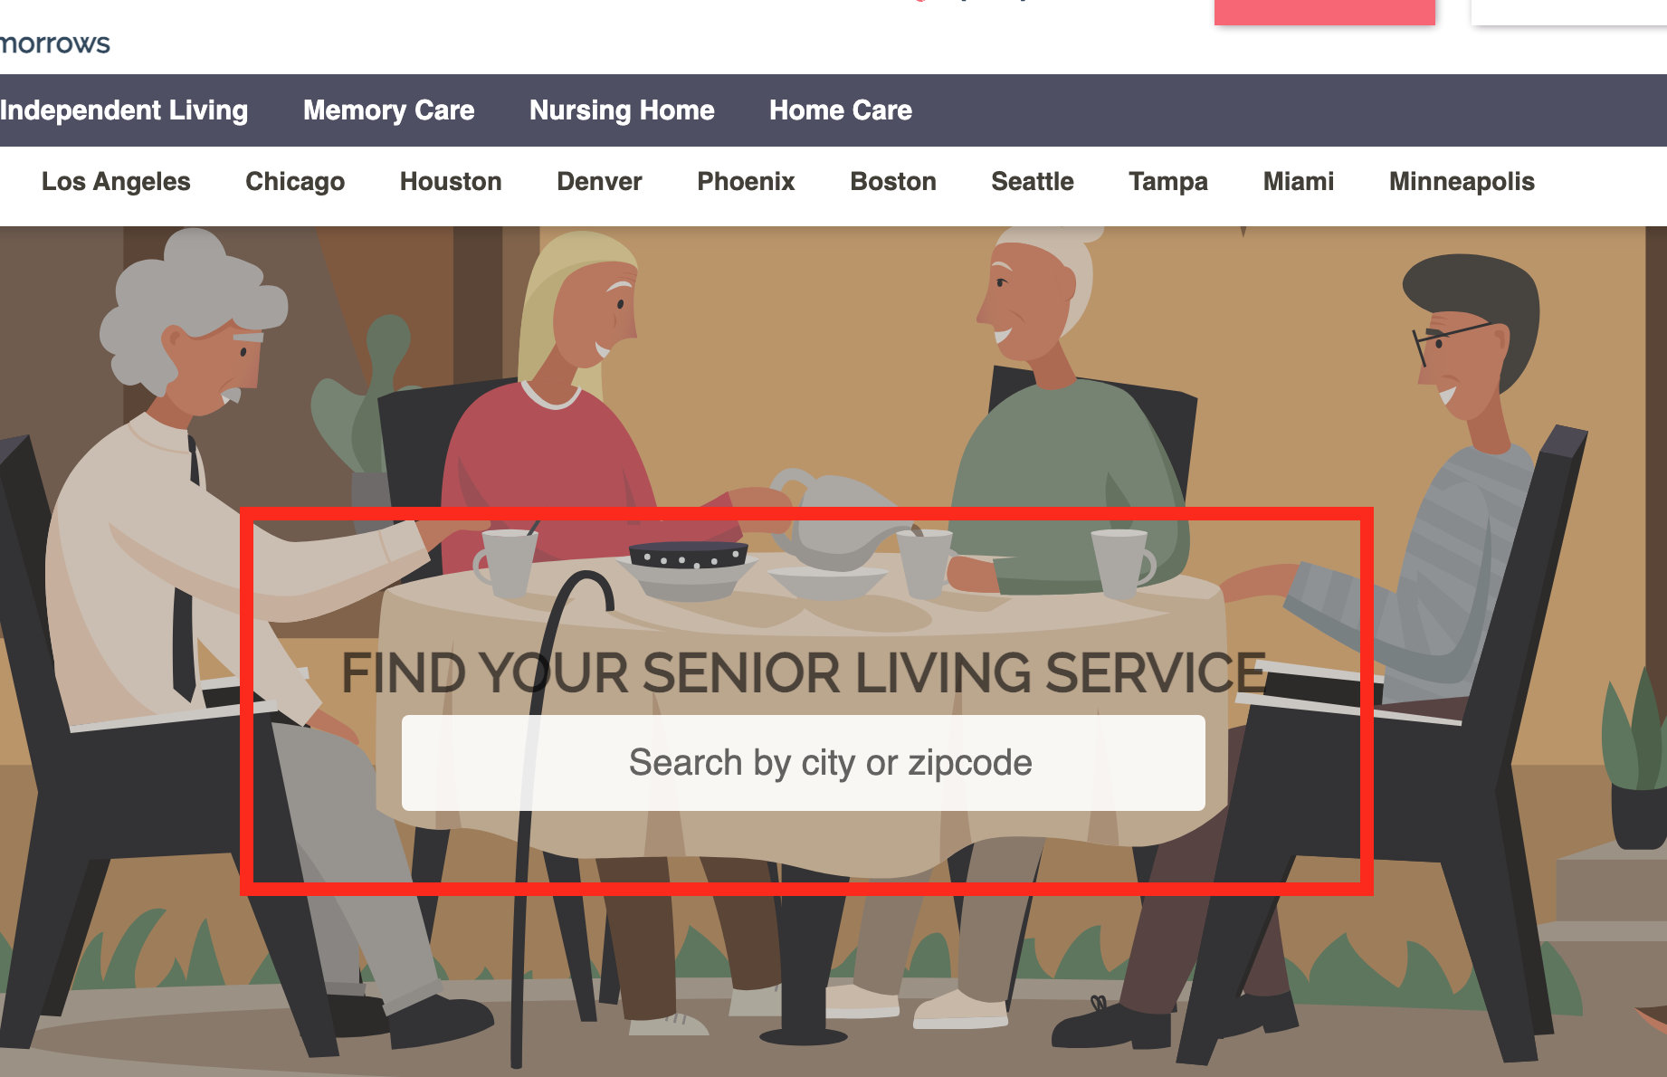Click the Denver city link
This screenshot has height=1077, width=1667.
click(599, 182)
